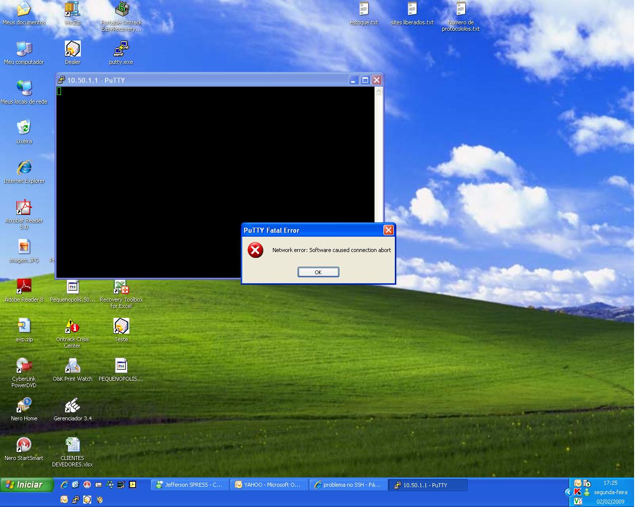Select the CyberLink PowerDVD icon
The image size is (642, 507).
click(24, 373)
